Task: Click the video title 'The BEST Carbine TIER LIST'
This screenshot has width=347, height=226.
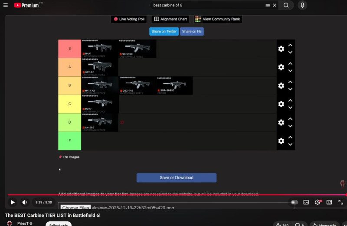Action: (52, 215)
